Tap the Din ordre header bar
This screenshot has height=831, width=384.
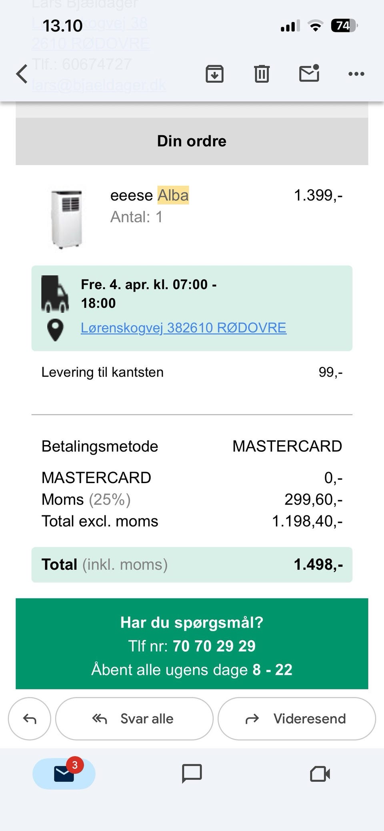(192, 141)
